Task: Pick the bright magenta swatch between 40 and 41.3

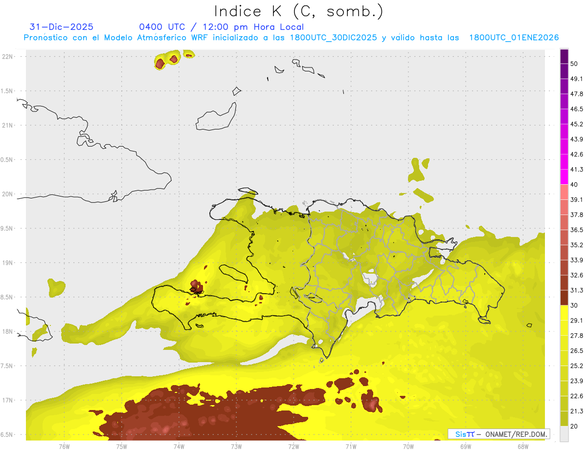Action: [x=564, y=176]
